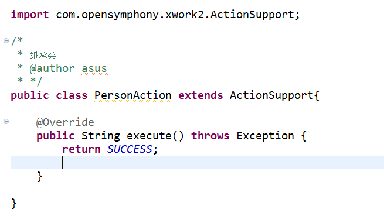Click the highlighted current editor line
The image size is (384, 223).
tap(197, 162)
